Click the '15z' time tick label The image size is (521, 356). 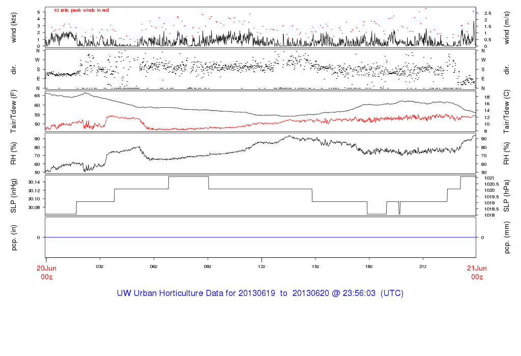315,266
